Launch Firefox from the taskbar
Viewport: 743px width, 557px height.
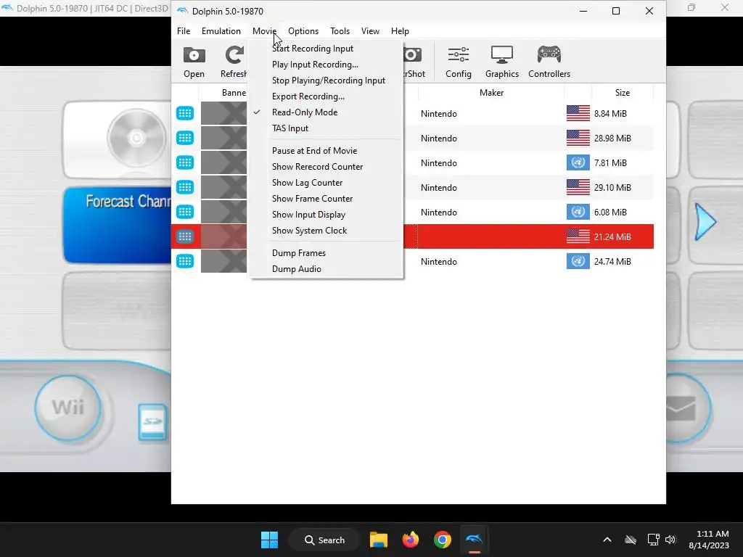(411, 540)
